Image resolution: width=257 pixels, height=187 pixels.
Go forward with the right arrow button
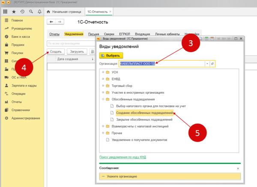click(60, 22)
